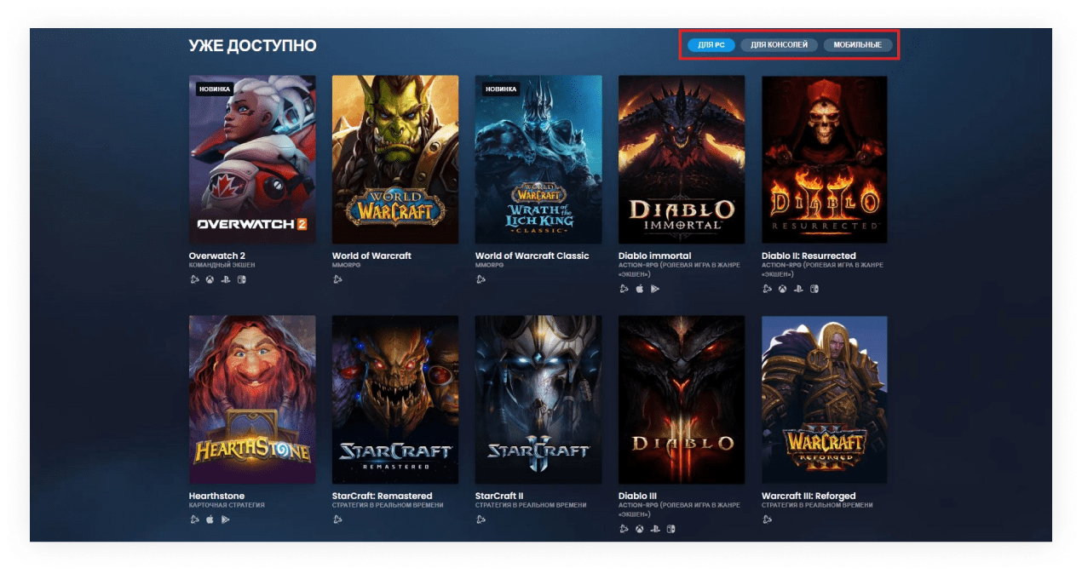Click Warcraft III: Reforged title link
The width and height of the screenshot is (1082, 574).
(809, 496)
